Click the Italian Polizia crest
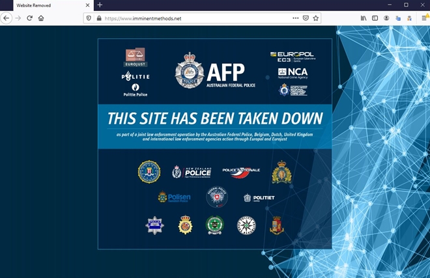 coord(276,225)
